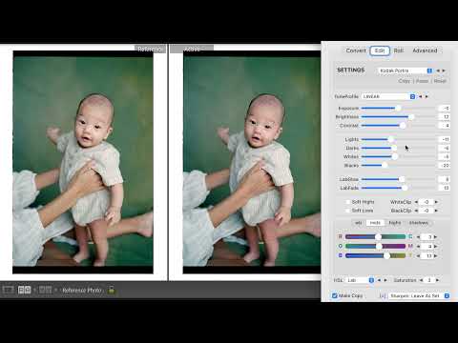Adjust the Contrast slider

[x=398, y=126]
